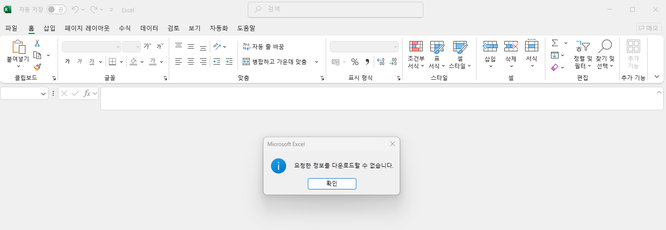The image size is (666, 230).
Task: Click the borders icon
Action: coord(112,61)
